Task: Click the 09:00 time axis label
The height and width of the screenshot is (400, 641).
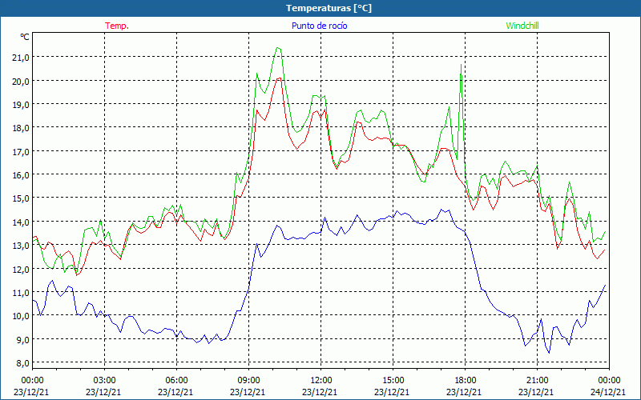Action: [x=248, y=381]
